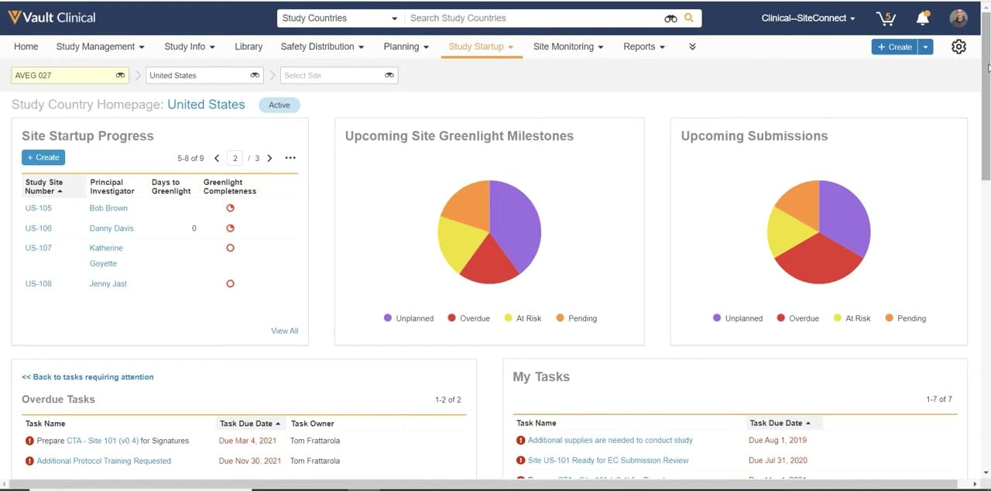Screen dimensions: 991x491
Task: Open CTA - Site 101 (v0.4) link
Action: pos(102,441)
